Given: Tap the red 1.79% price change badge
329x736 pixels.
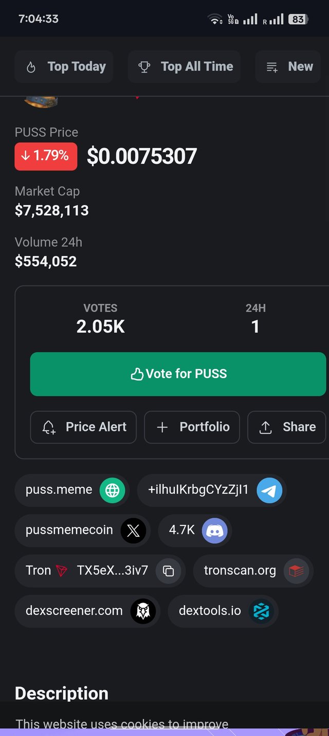Looking at the screenshot, I should tap(46, 156).
